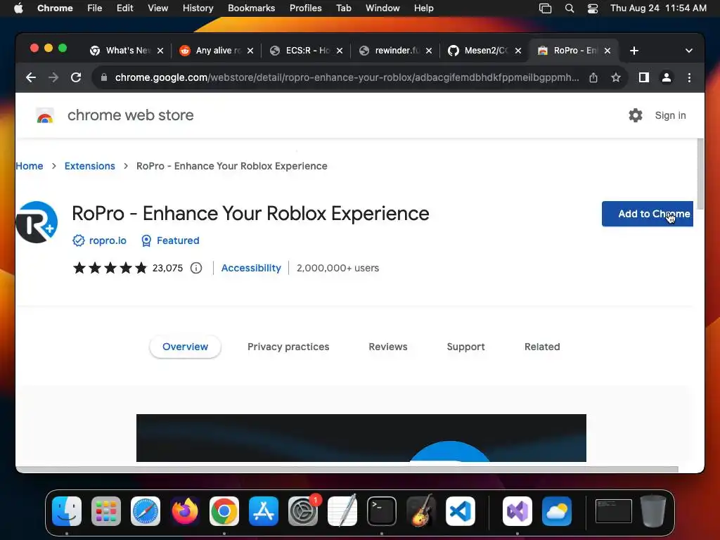Close the ECS:R tab
720x540 pixels.
(340, 51)
